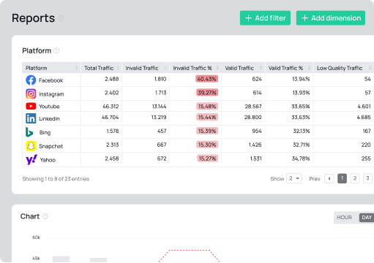Sort by Total Traffic column arrows

(x=118, y=68)
